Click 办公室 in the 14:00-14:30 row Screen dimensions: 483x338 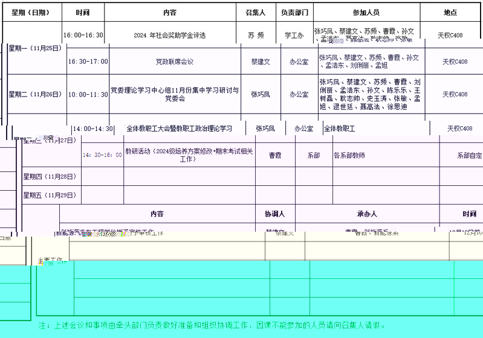point(304,129)
